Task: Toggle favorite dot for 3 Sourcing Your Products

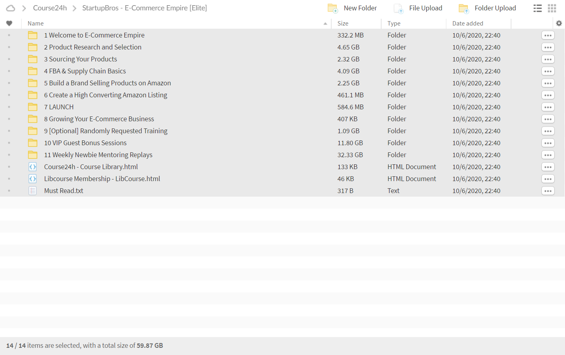Action: coord(9,59)
